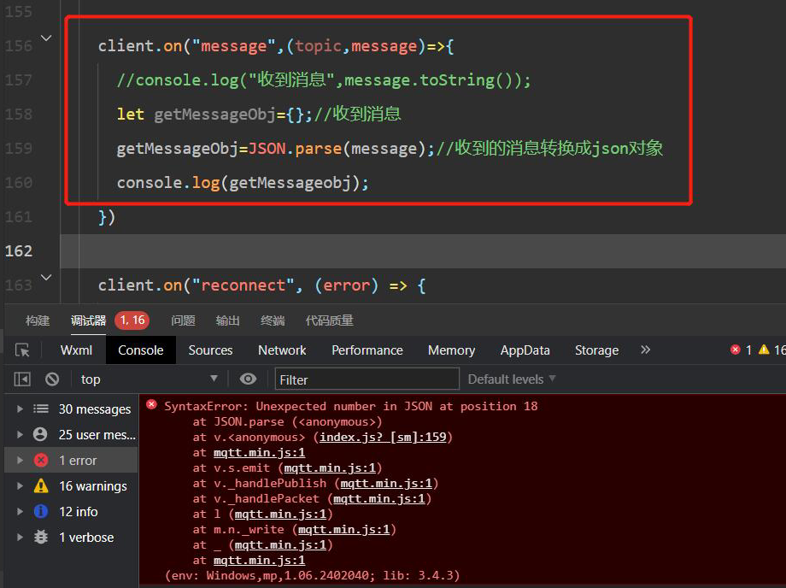The height and width of the screenshot is (588, 786).
Task: Show more devtools tabs chevron
Action: [645, 350]
